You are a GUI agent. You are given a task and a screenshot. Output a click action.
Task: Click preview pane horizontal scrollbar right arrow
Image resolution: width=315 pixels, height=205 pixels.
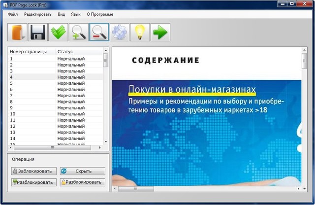(298, 189)
